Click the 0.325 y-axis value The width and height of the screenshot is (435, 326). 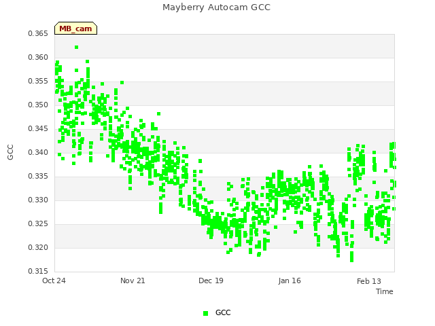[x=38, y=223]
